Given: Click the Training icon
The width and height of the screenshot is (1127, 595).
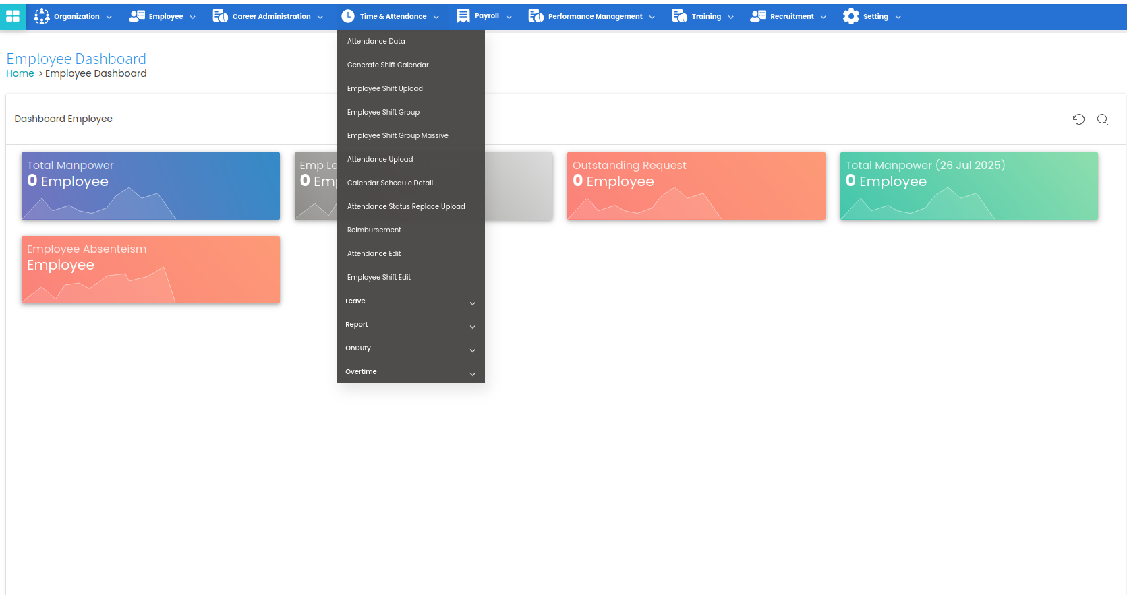Looking at the screenshot, I should click(680, 16).
